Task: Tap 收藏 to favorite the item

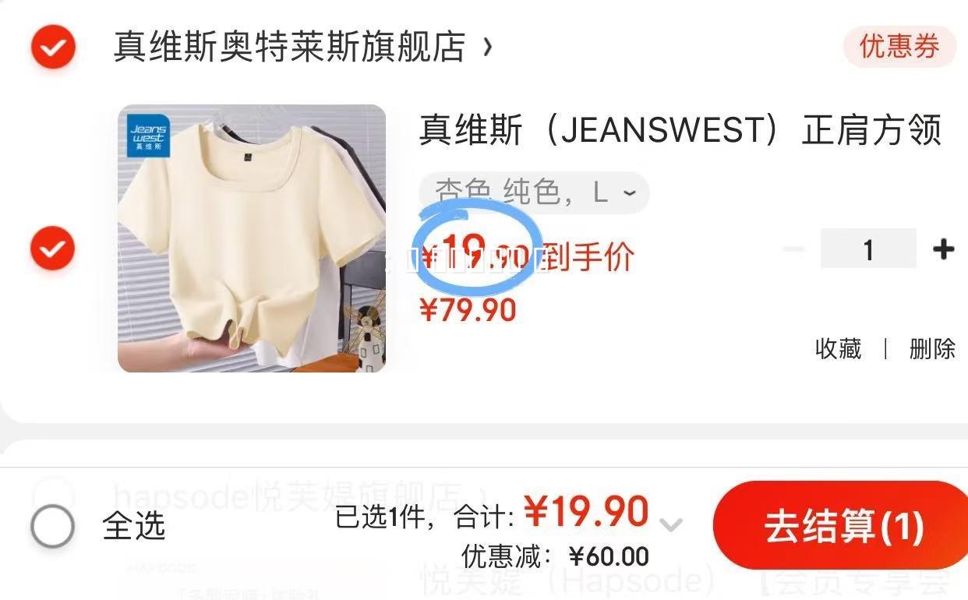Action: pos(838,348)
